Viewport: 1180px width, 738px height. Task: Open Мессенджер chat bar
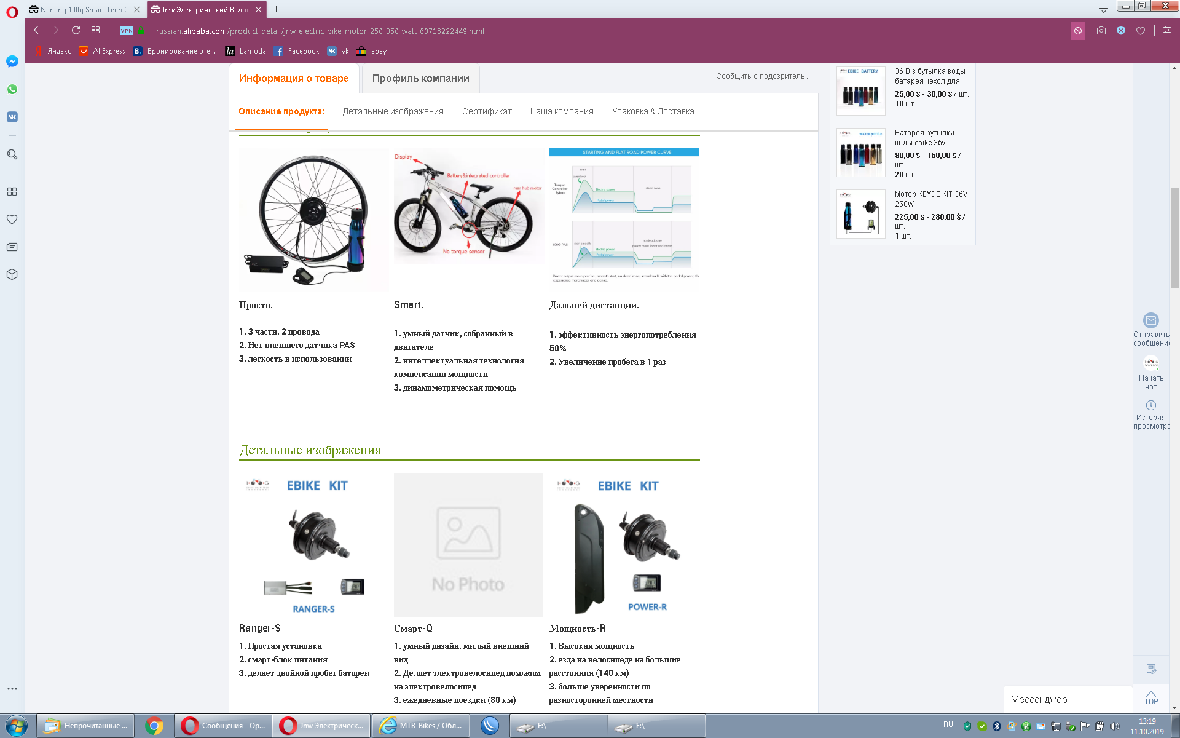[1068, 699]
